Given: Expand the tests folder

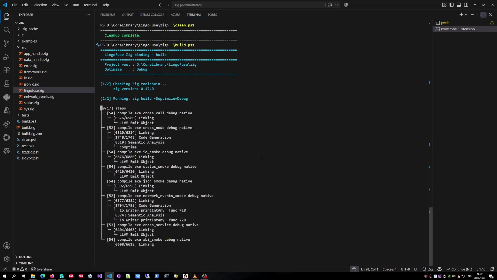Looking at the screenshot, I should point(54,115).
